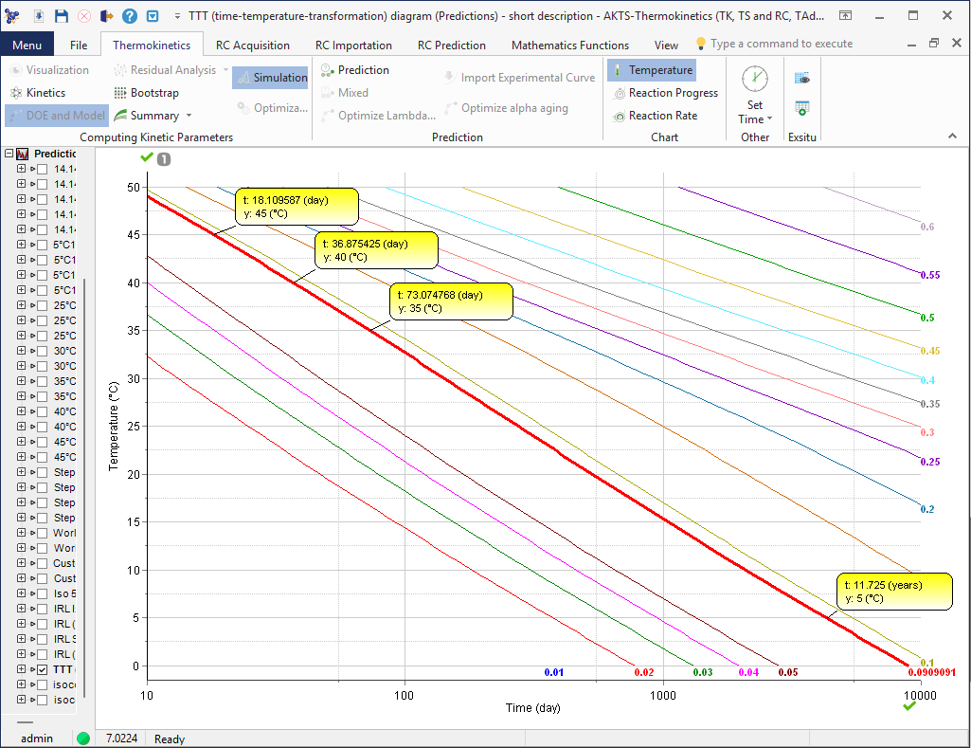Click Residual Analysis button
Viewport: 971px width, 748px height.
click(171, 70)
